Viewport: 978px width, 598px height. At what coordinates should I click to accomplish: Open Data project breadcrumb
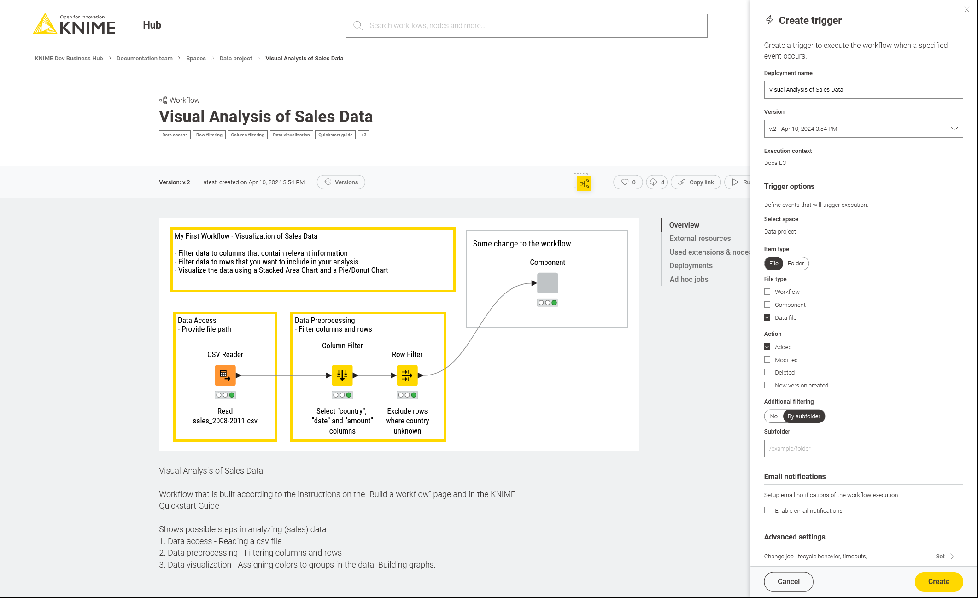[x=235, y=58]
